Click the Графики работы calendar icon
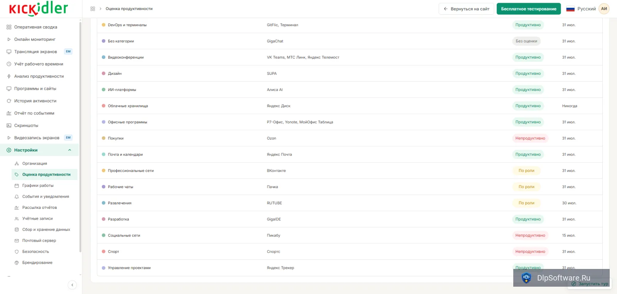This screenshot has width=617, height=294. pyautogui.click(x=17, y=186)
